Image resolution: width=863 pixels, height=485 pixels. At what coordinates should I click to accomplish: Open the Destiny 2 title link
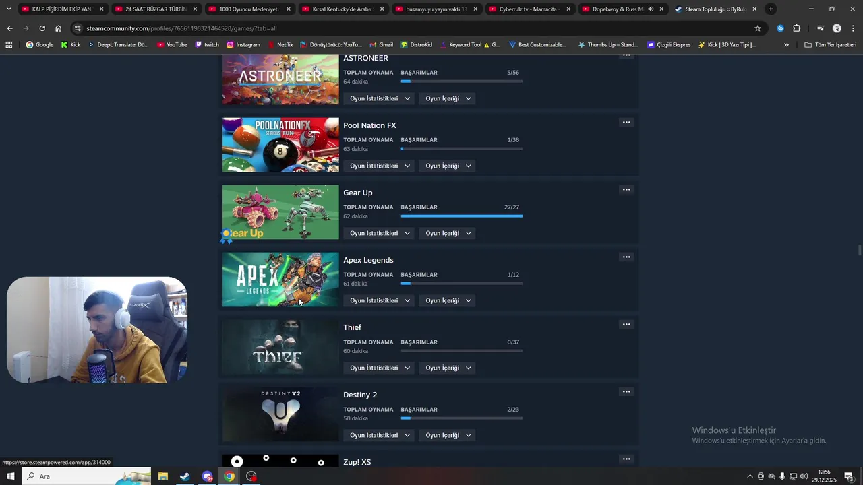[x=360, y=395]
